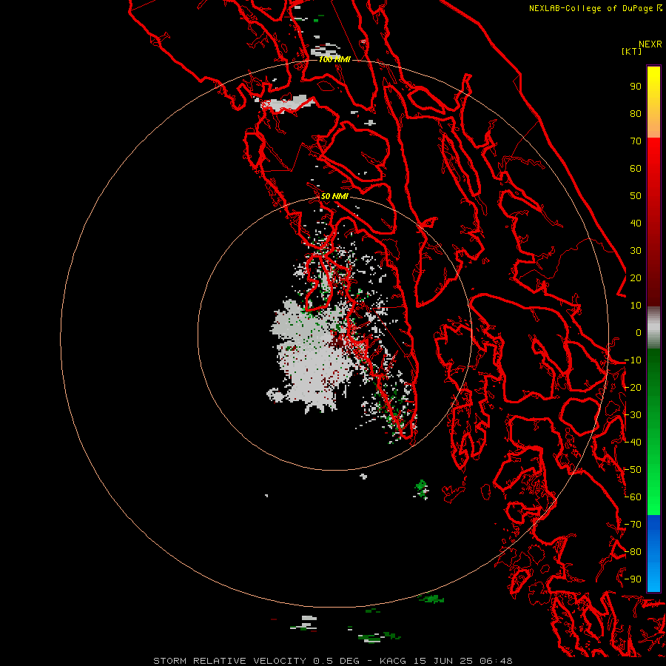Click the 40 value on the velocity scale
Image resolution: width=666 pixels, height=666 pixels.
click(636, 223)
